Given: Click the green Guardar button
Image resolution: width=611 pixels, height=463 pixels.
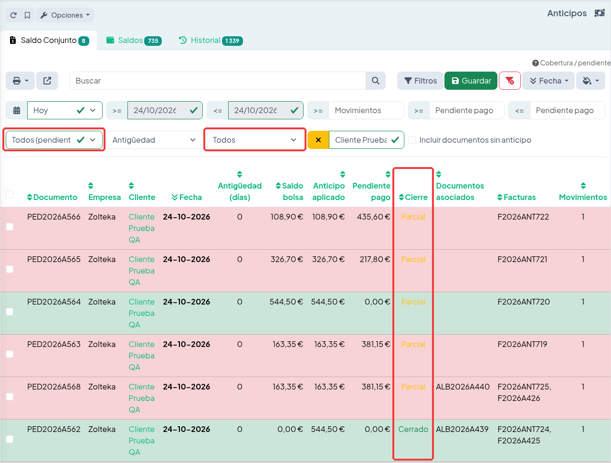Looking at the screenshot, I should (x=471, y=81).
